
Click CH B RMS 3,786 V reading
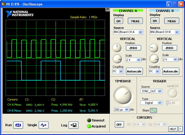pyautogui.click(x=35, y=111)
